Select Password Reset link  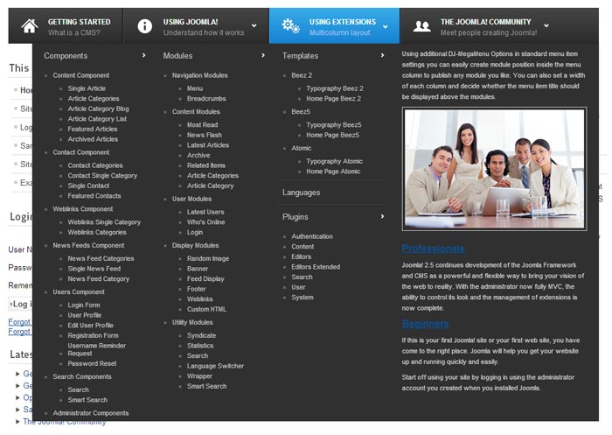(92, 364)
